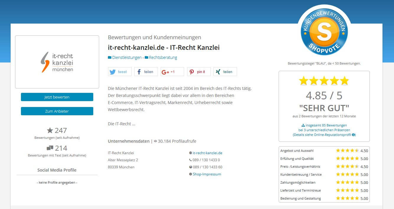Click the folder icon before Dienstleistungen
The width and height of the screenshot is (394, 209).
click(x=109, y=57)
